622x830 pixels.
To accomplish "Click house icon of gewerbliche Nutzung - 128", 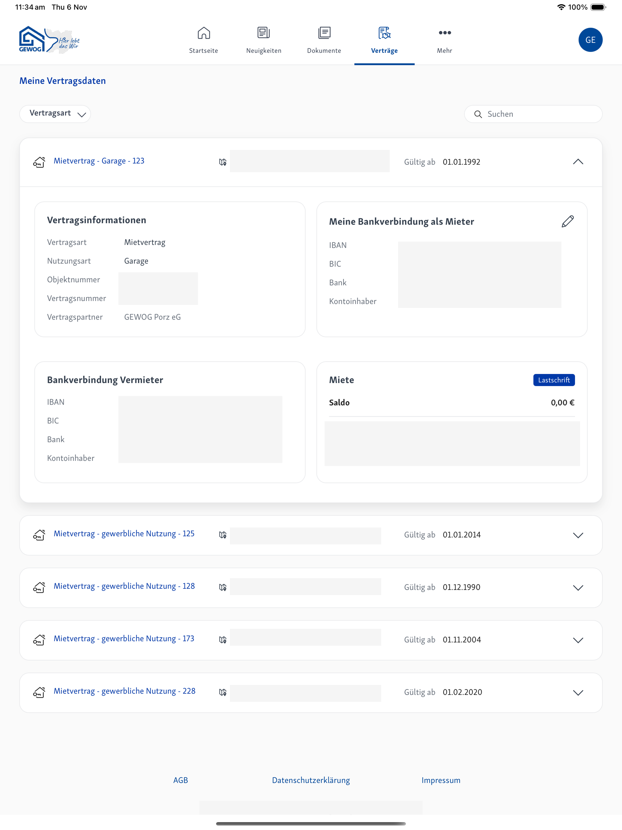I will click(39, 588).
